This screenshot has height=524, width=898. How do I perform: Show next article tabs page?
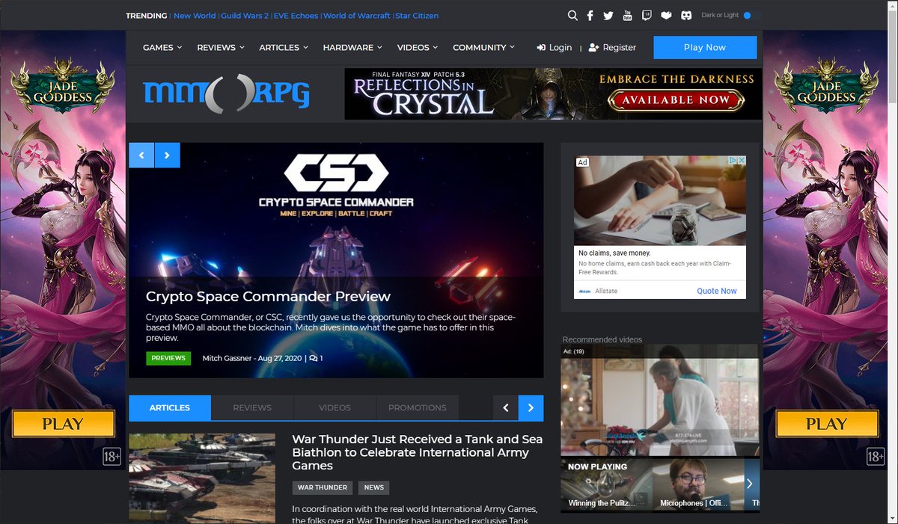pos(531,407)
